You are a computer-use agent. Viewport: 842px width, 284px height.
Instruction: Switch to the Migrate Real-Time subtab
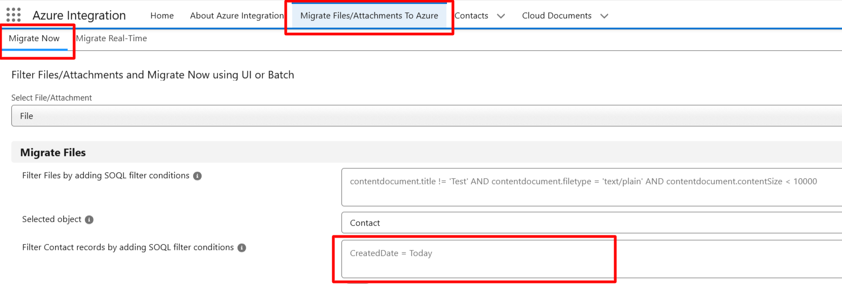111,38
